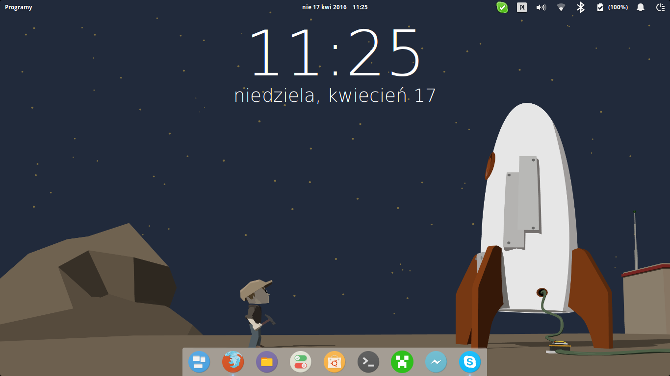Open the volume sound indicator
The image size is (670, 376).
click(541, 7)
